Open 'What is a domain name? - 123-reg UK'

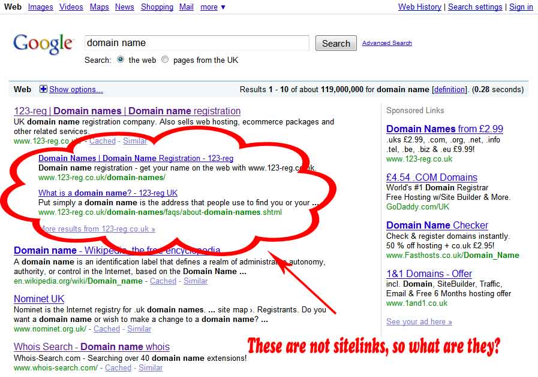click(x=108, y=193)
